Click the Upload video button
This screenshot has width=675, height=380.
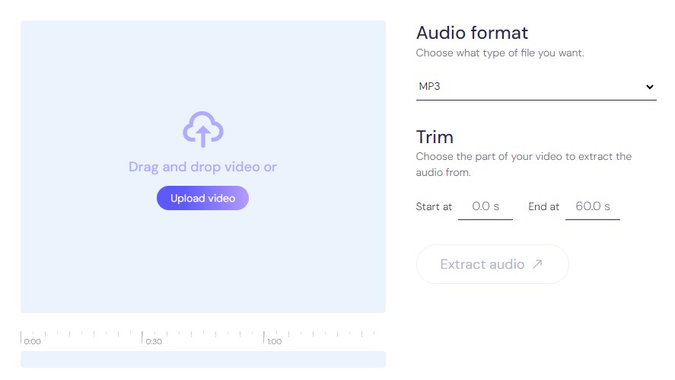pyautogui.click(x=202, y=198)
